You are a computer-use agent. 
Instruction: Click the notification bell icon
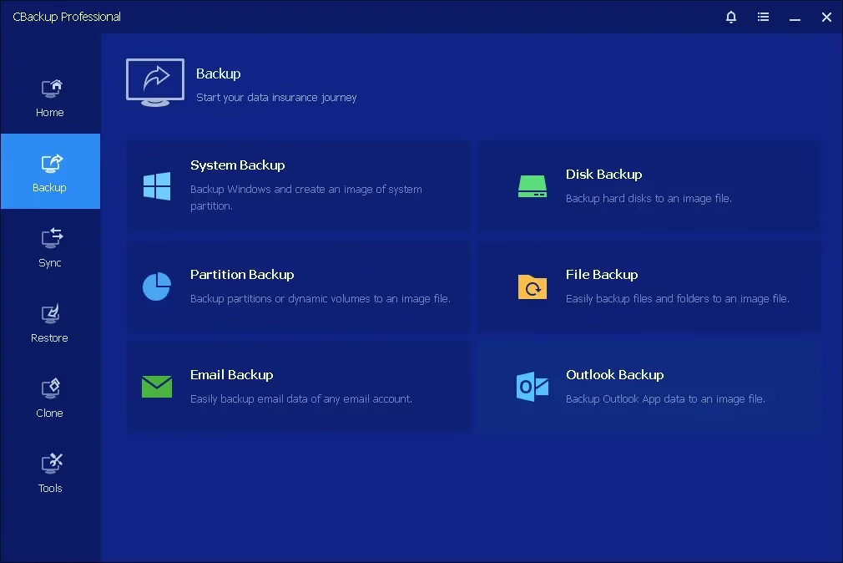pos(731,17)
